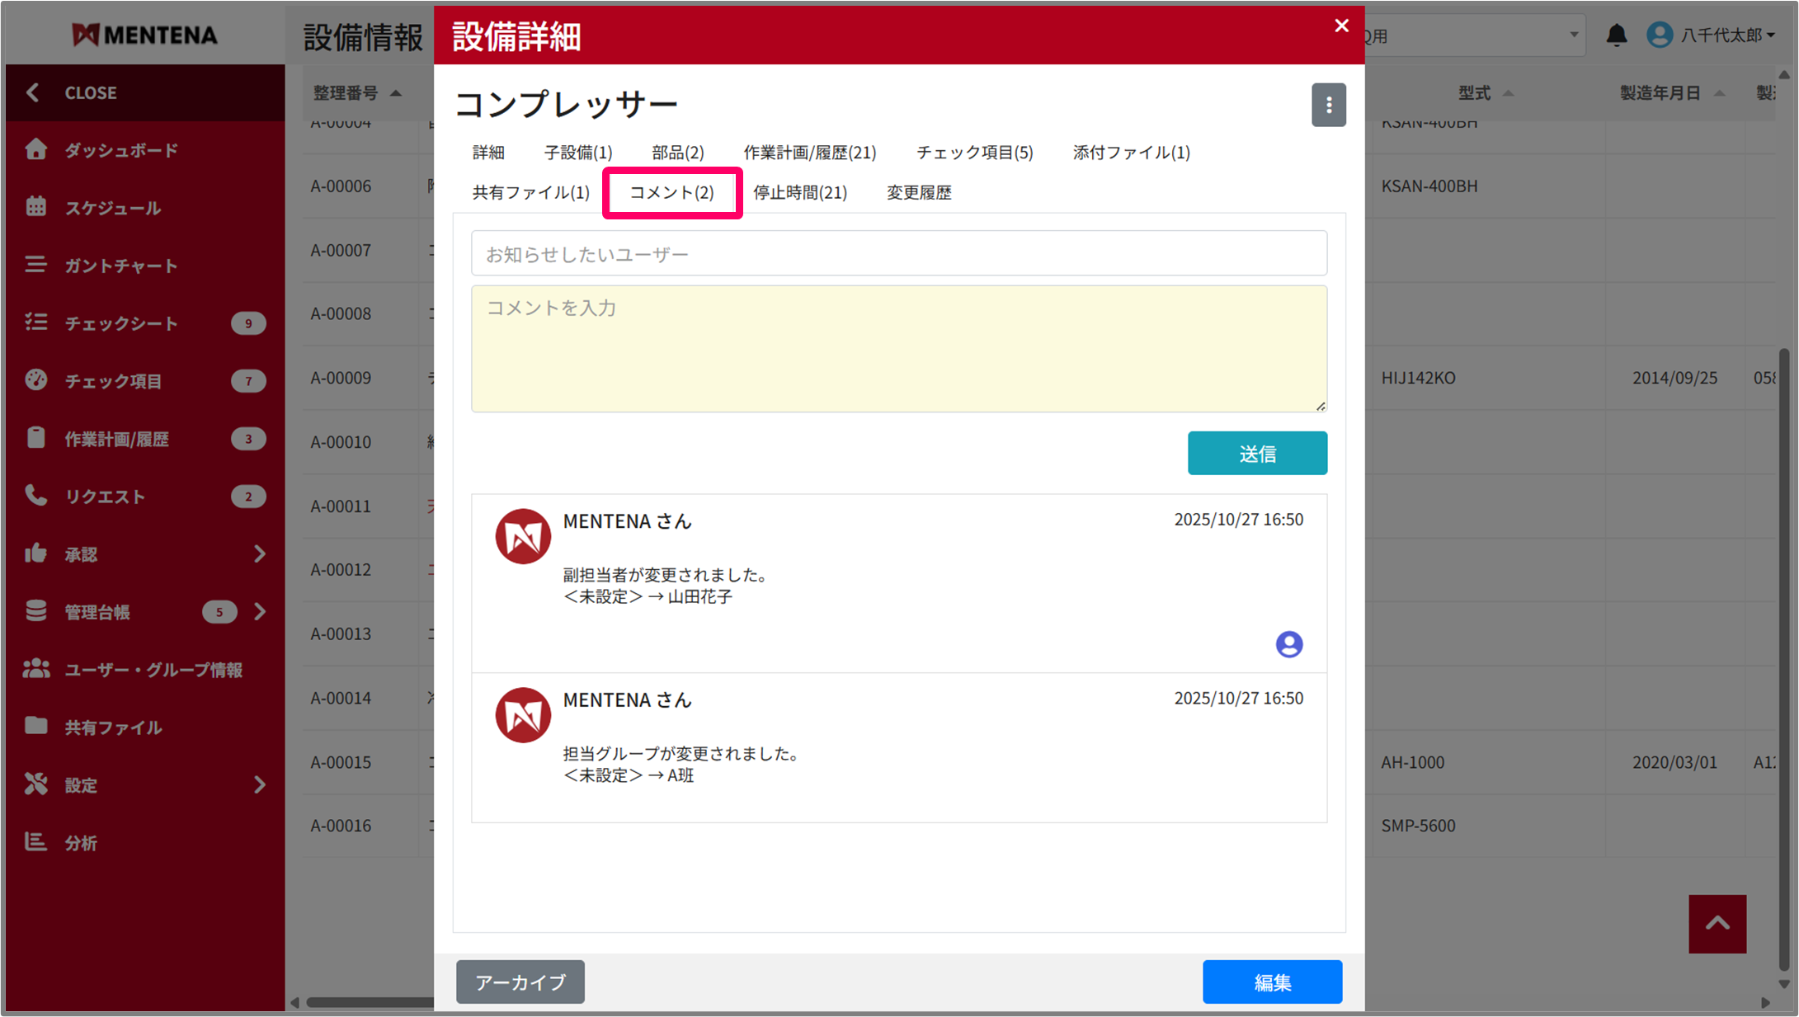
Task: Click the 送信 send button
Action: pyautogui.click(x=1256, y=454)
